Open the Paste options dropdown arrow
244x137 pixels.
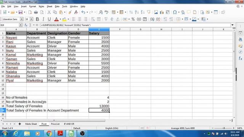[65, 12]
